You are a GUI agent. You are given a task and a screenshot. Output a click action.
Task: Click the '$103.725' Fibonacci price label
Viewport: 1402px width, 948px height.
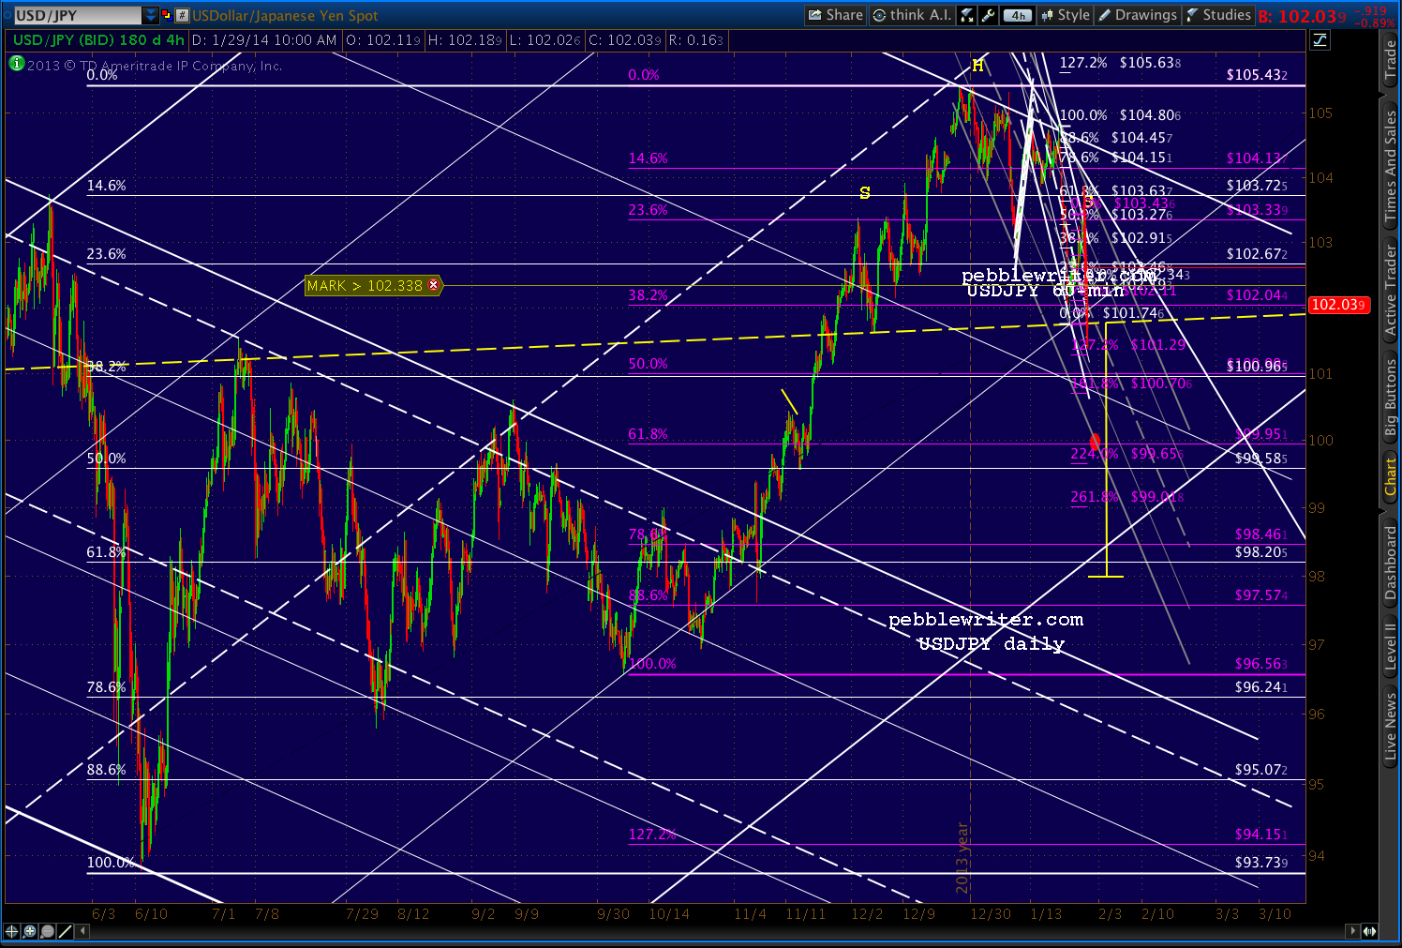pos(1257,186)
